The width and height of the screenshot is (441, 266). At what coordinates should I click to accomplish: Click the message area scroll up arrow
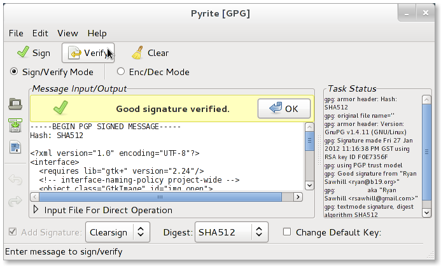[x=309, y=127]
